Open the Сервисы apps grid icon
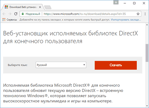Screen dimensions: 149x108 pos(4,20)
